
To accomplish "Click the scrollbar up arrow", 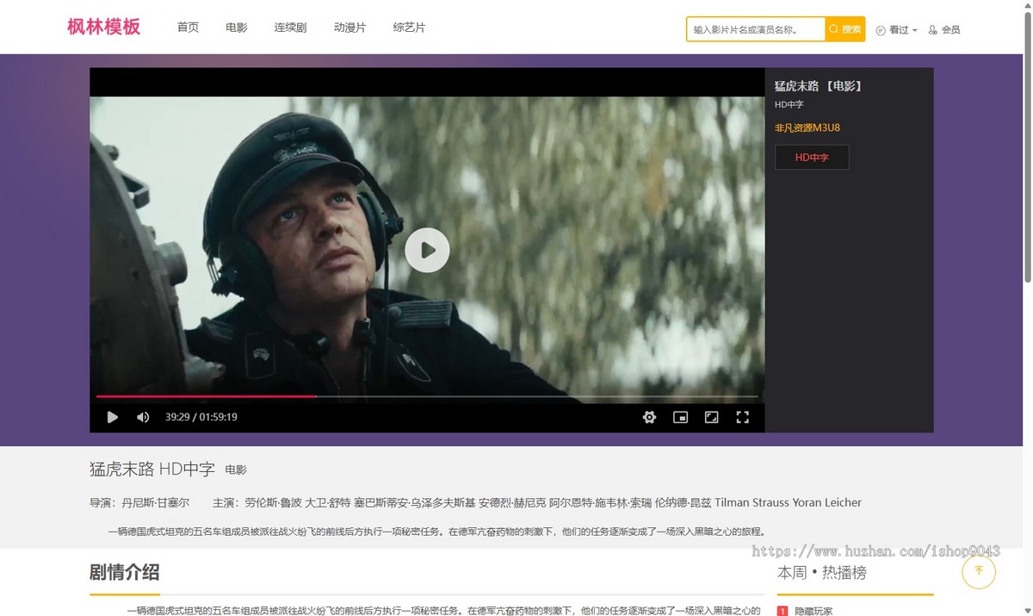I will [1028, 5].
